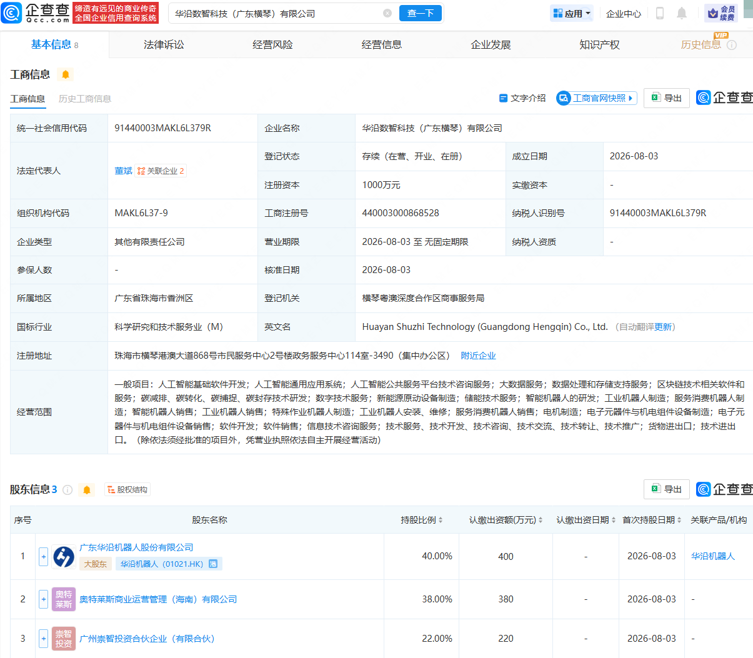
Task: Expand shareholder row 广州崇智投资合伙企业
Action: pos(43,639)
